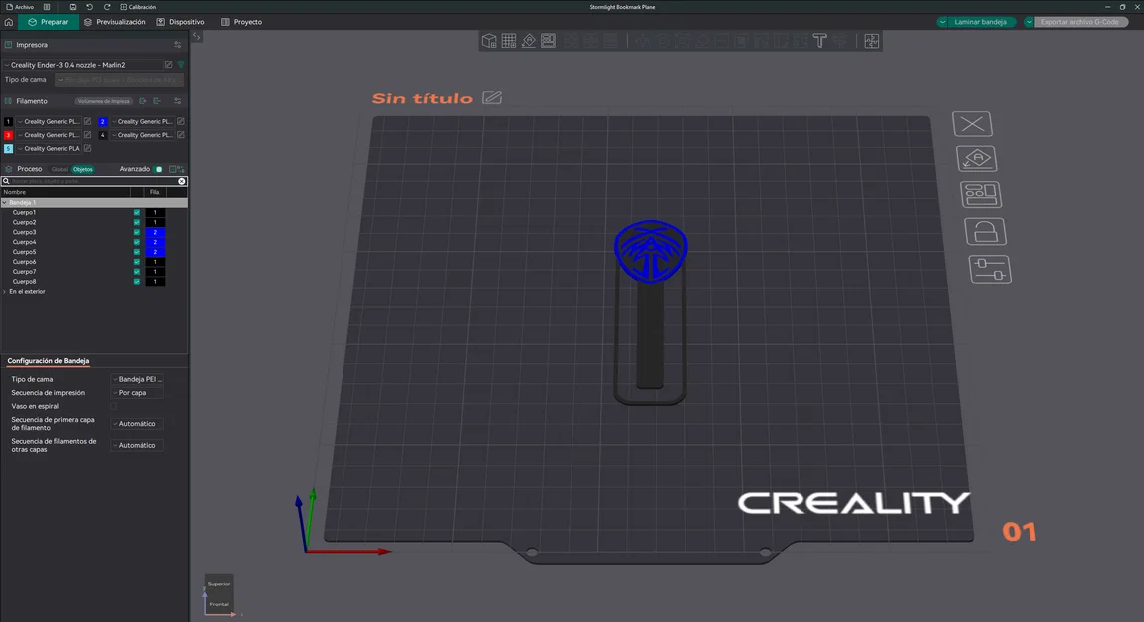The height and width of the screenshot is (622, 1144).
Task: Edit filament 5 preset icon
Action: point(87,148)
